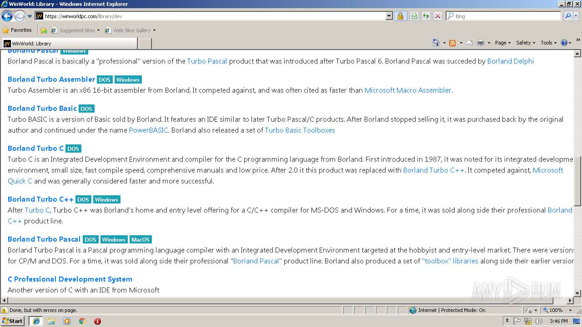Click the vertical scrollbar thumb
This screenshot has width=582, height=327.
577,181
